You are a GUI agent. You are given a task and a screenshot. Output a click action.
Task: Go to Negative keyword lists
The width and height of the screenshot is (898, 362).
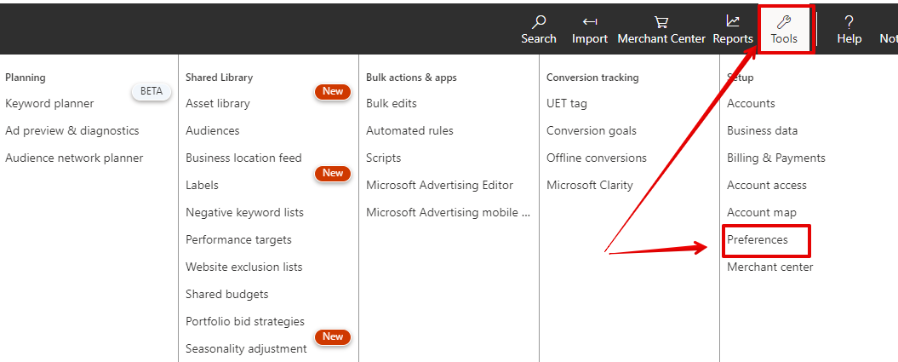pos(244,212)
